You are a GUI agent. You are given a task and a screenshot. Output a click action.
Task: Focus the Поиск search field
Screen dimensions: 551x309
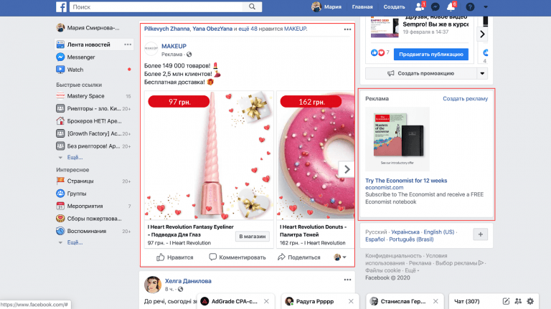click(x=156, y=6)
